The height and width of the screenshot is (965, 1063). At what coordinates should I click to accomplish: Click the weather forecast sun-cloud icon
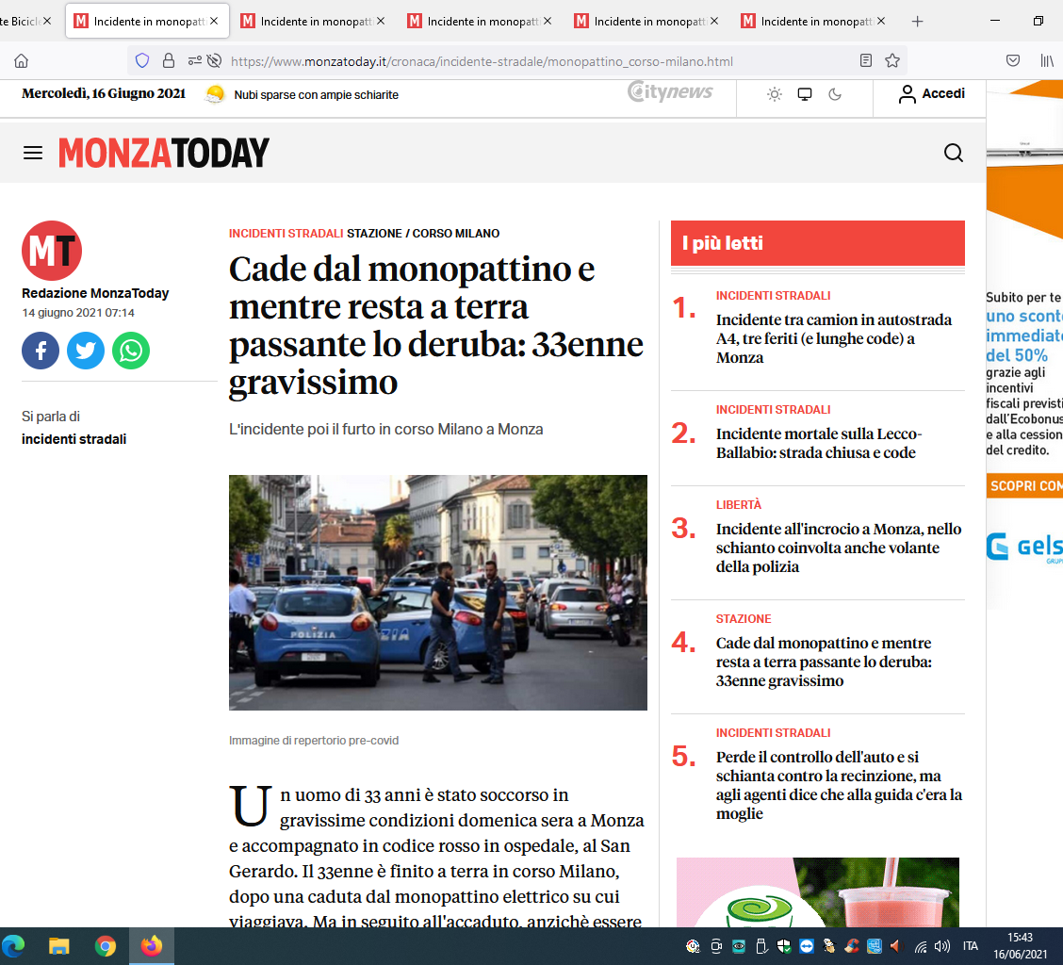215,94
